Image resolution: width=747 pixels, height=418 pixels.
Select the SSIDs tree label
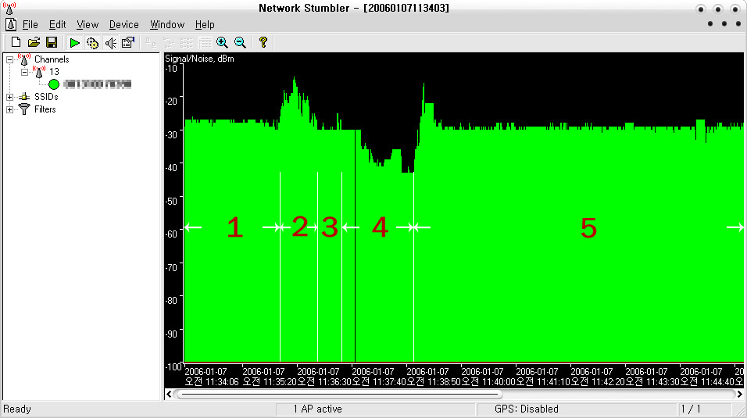point(46,97)
